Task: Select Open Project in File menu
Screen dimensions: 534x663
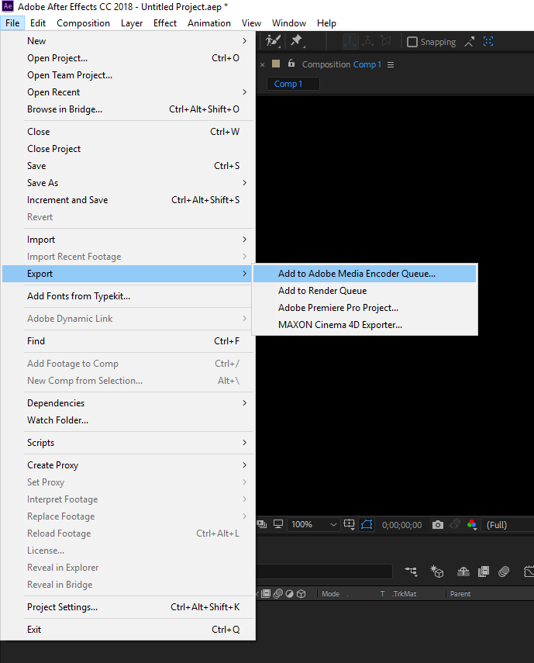Action: (129, 58)
